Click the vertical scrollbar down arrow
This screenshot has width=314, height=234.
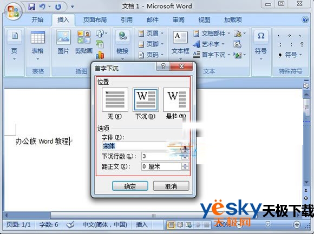(306, 182)
